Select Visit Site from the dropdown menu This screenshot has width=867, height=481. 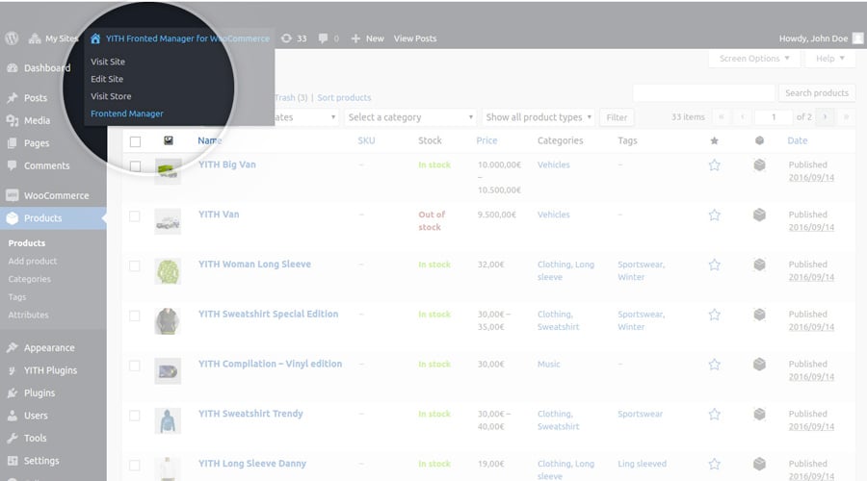coord(108,62)
